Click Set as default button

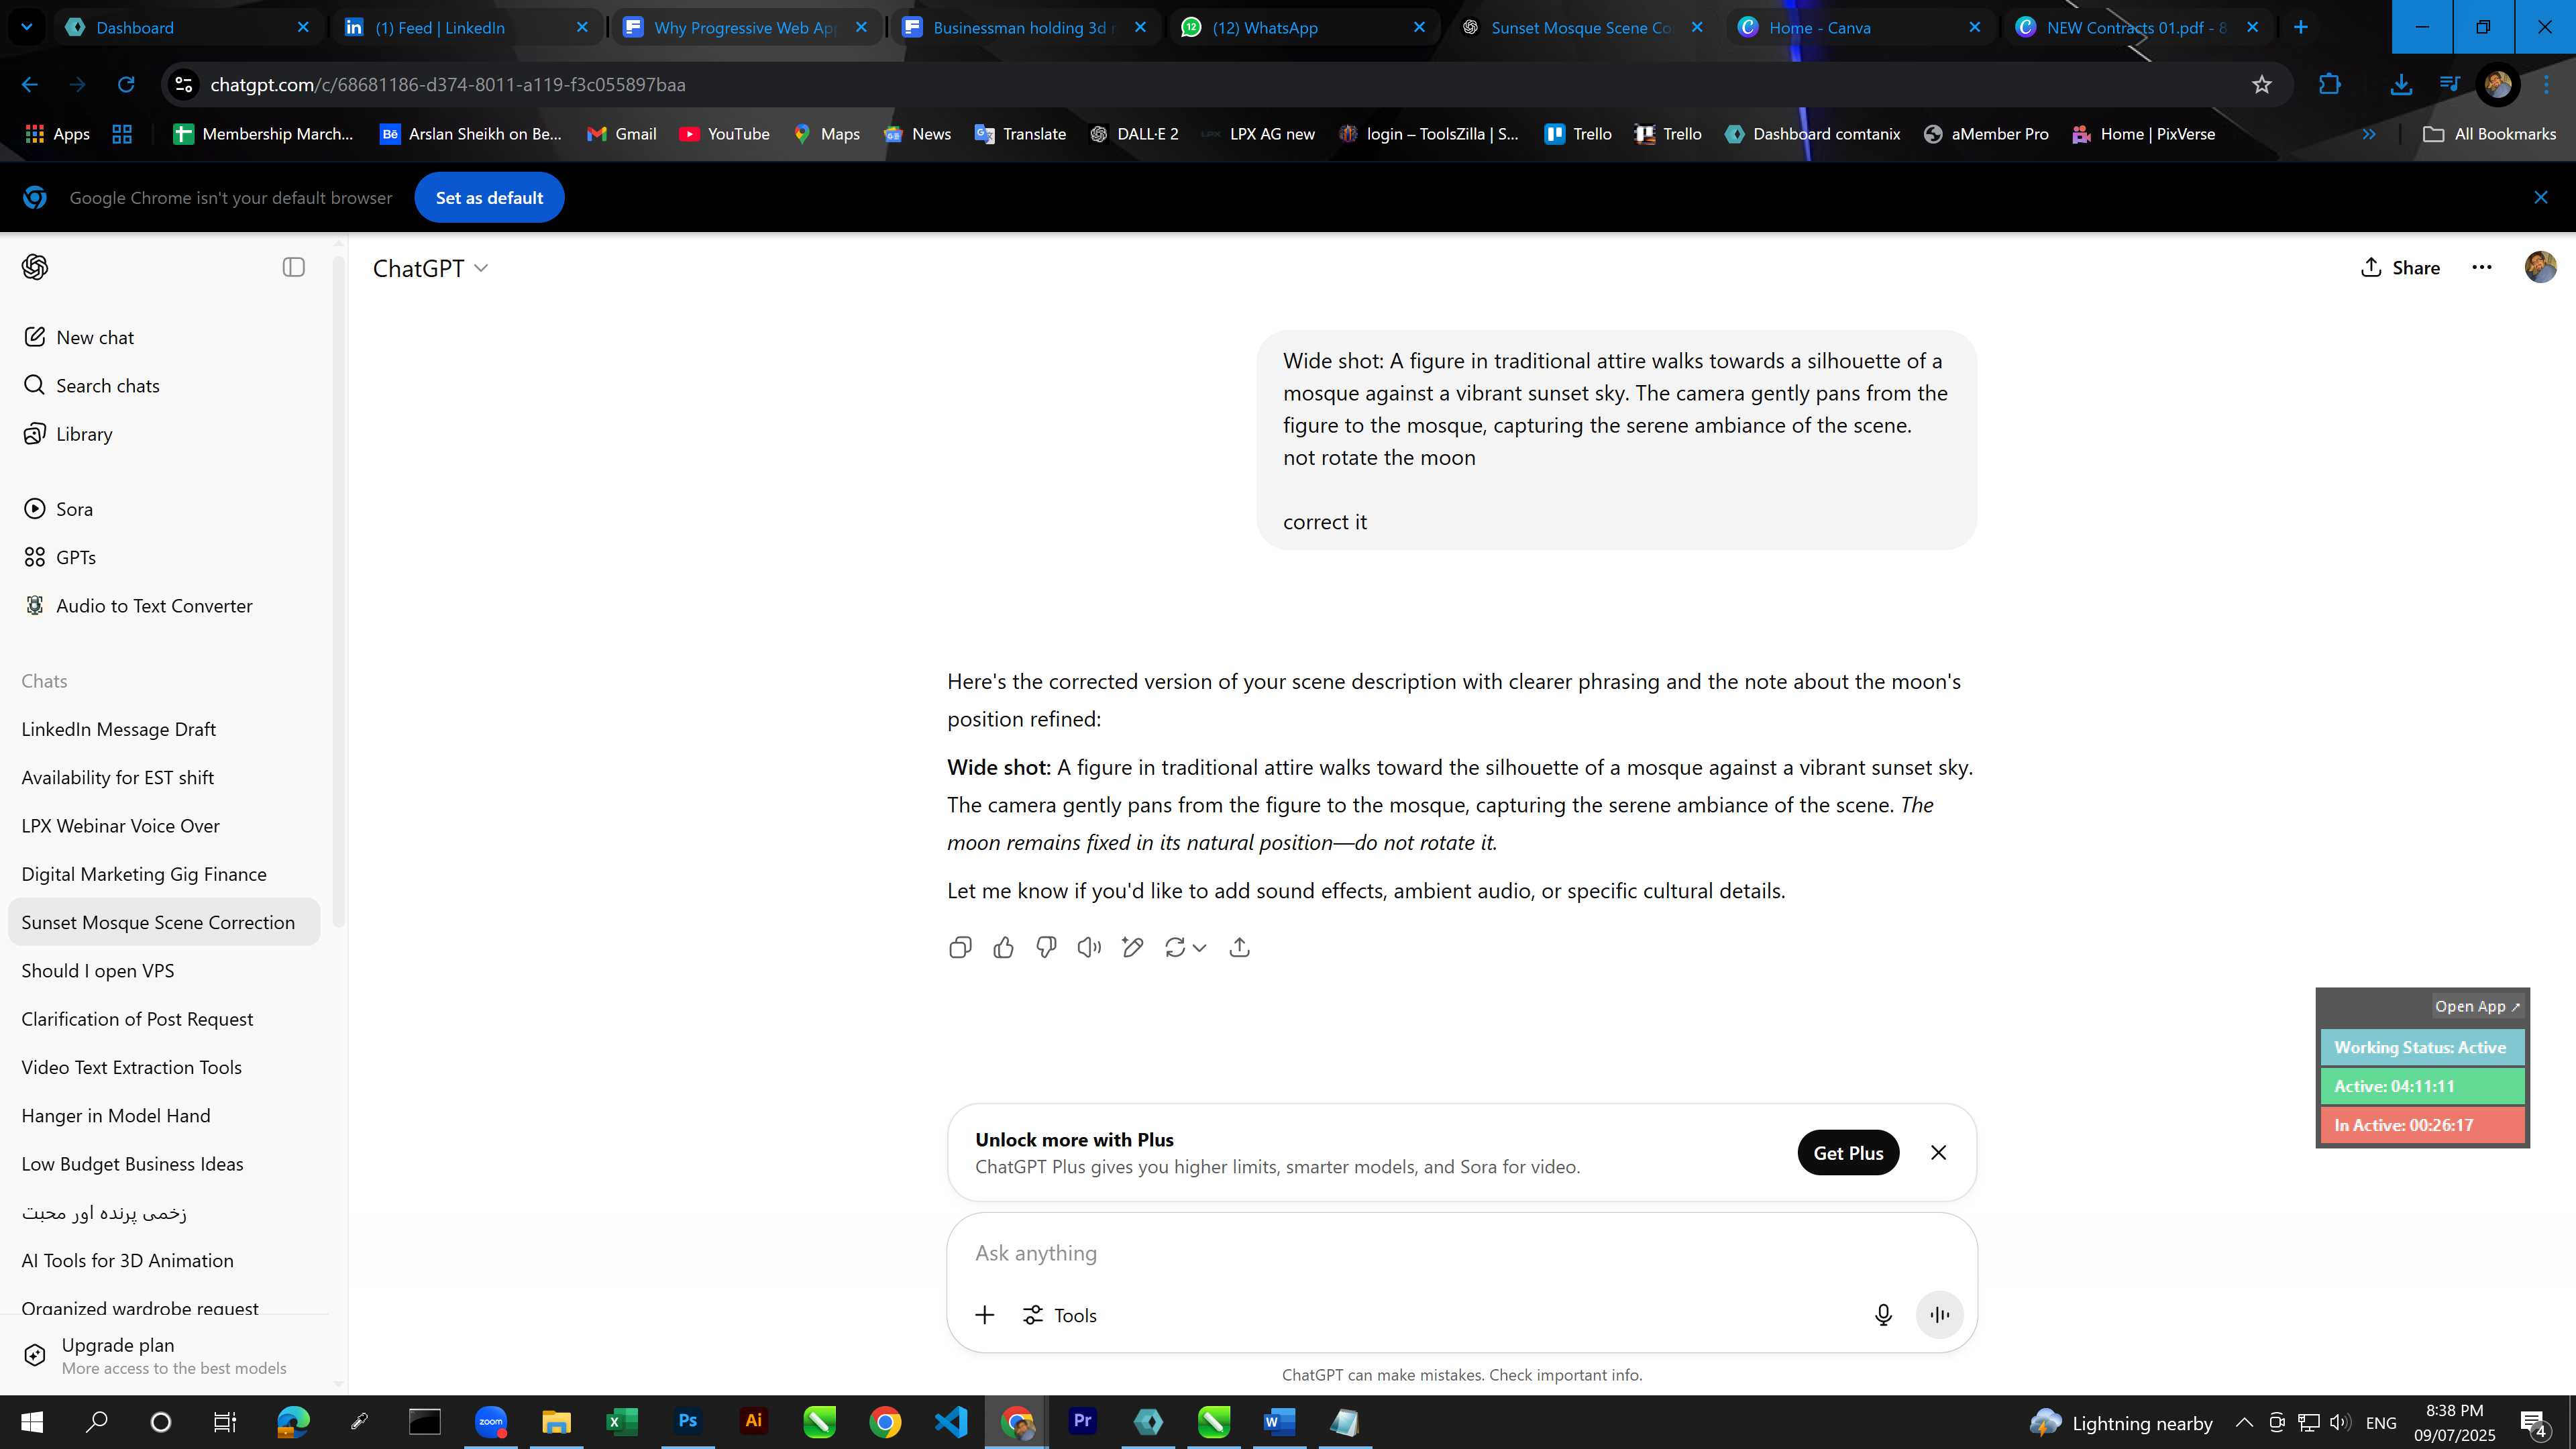point(489,198)
